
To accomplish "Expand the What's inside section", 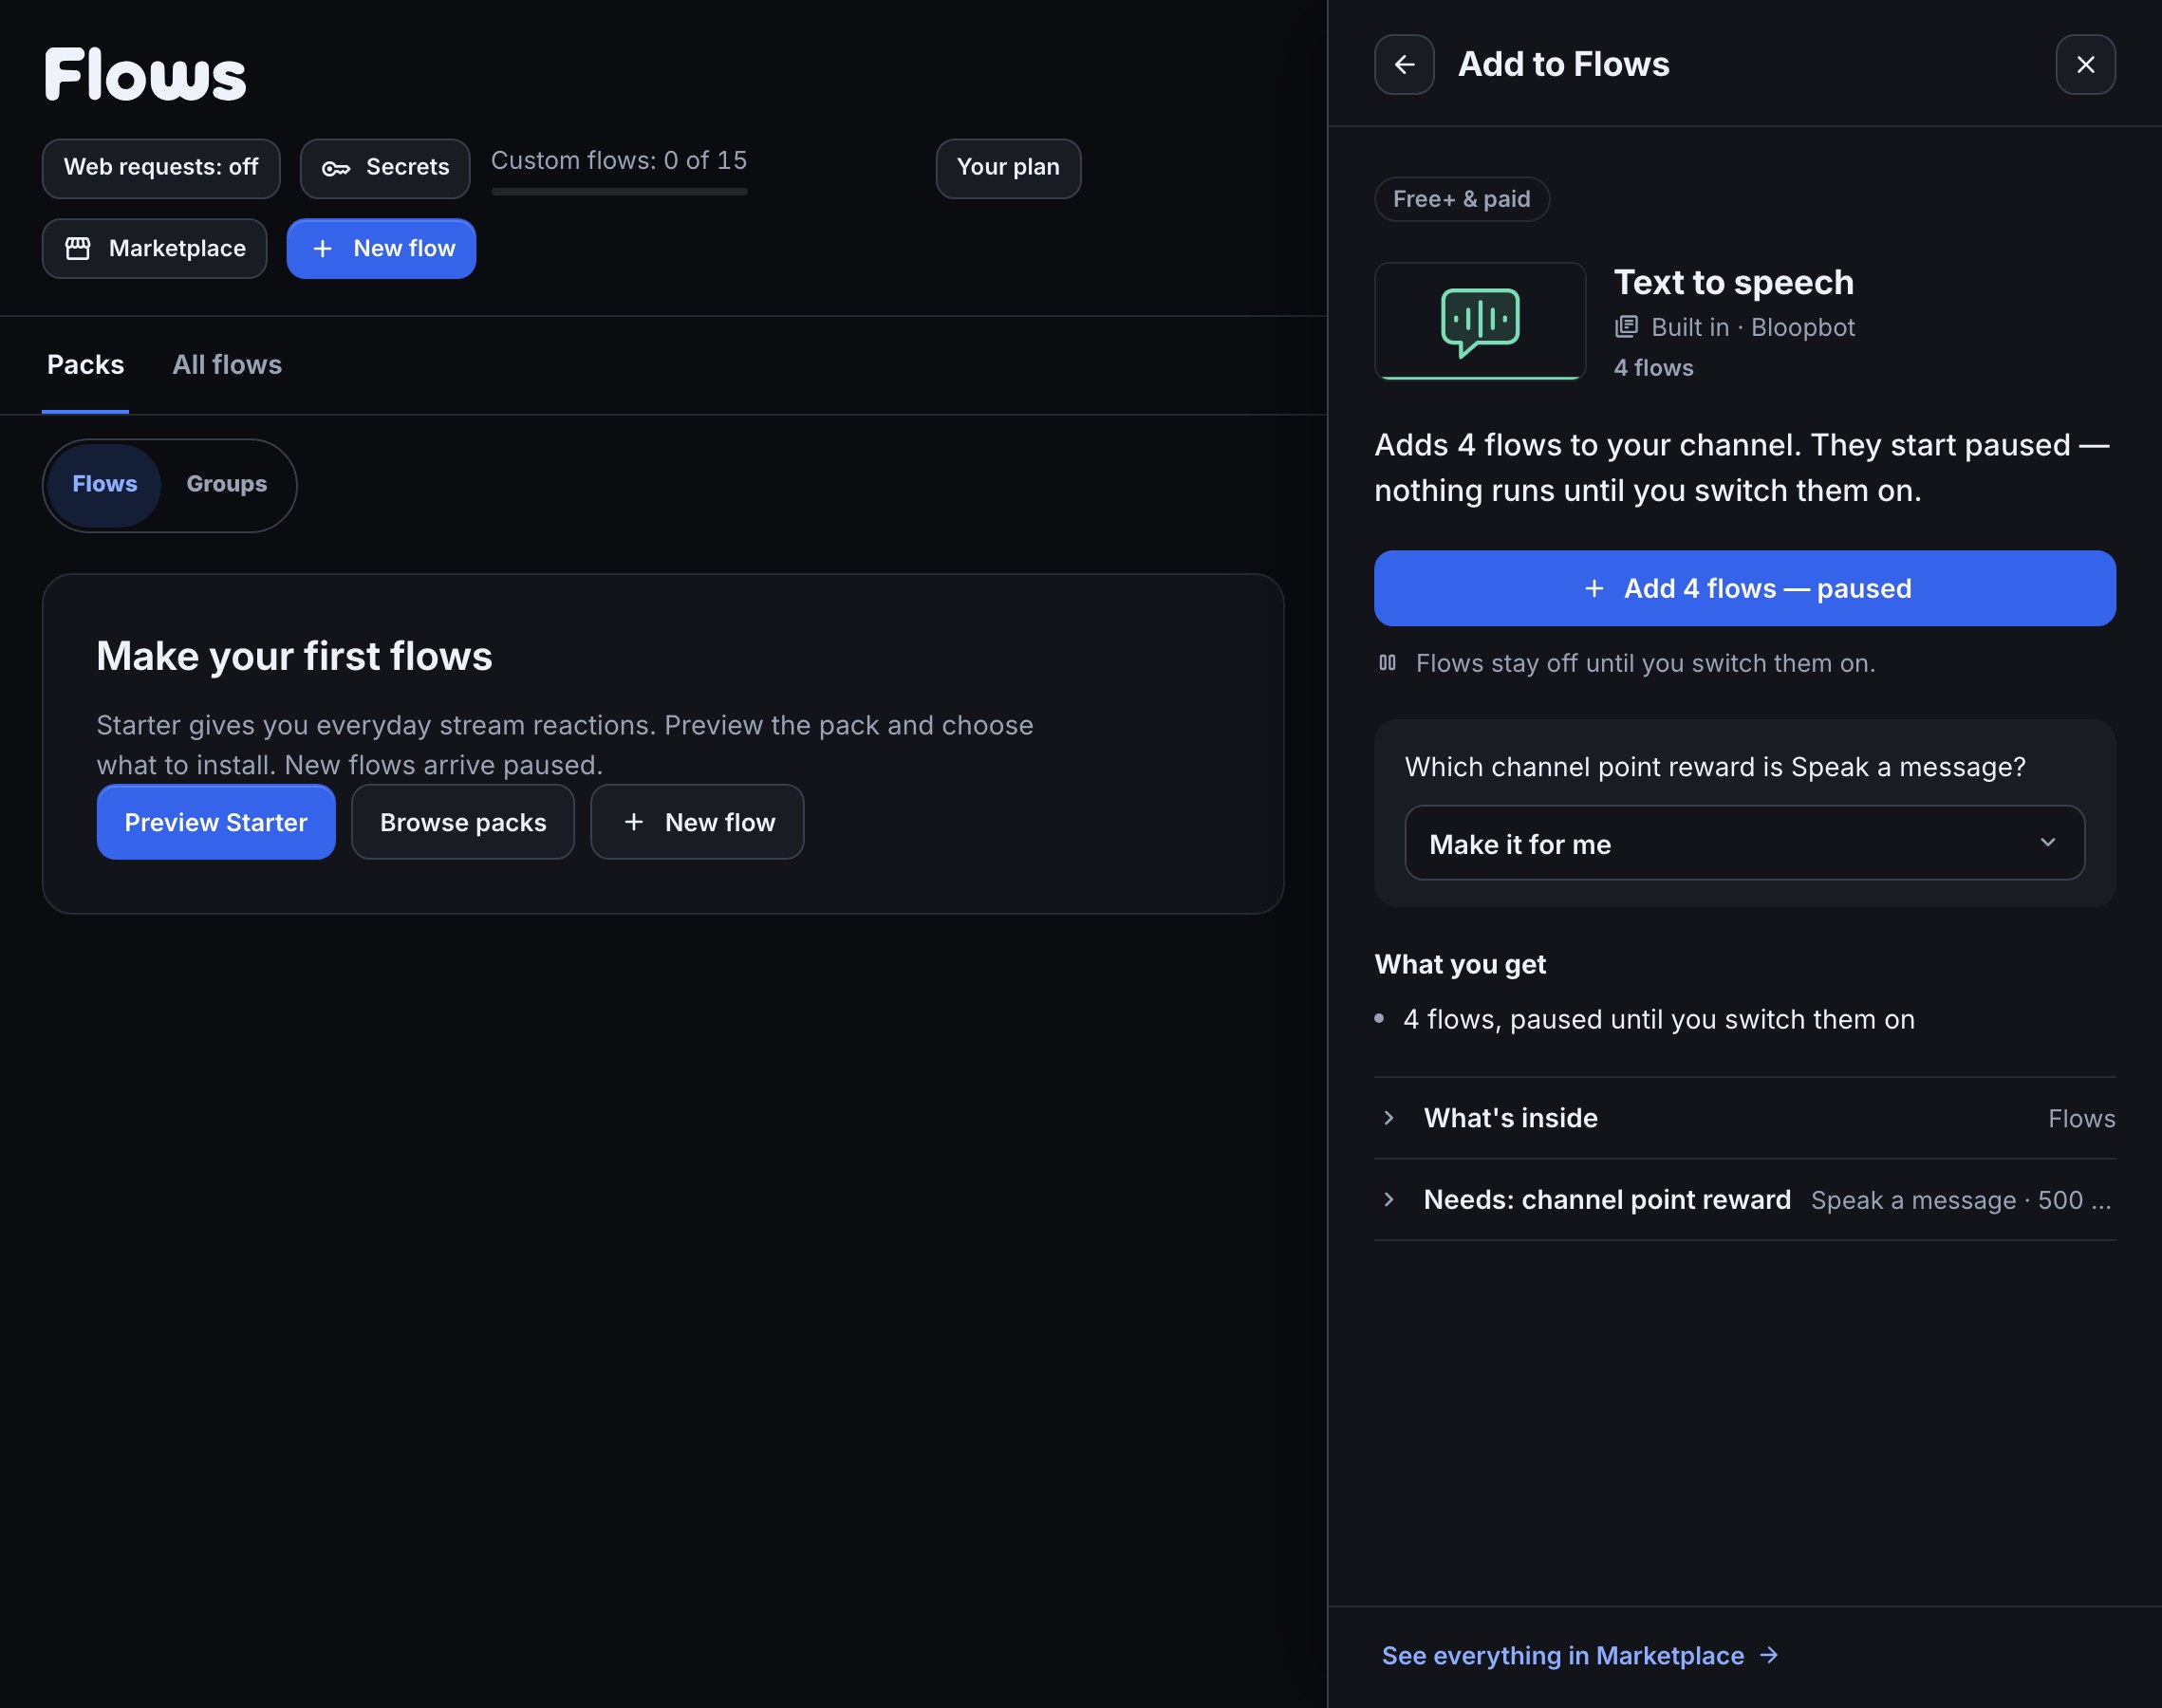I will 1744,1118.
